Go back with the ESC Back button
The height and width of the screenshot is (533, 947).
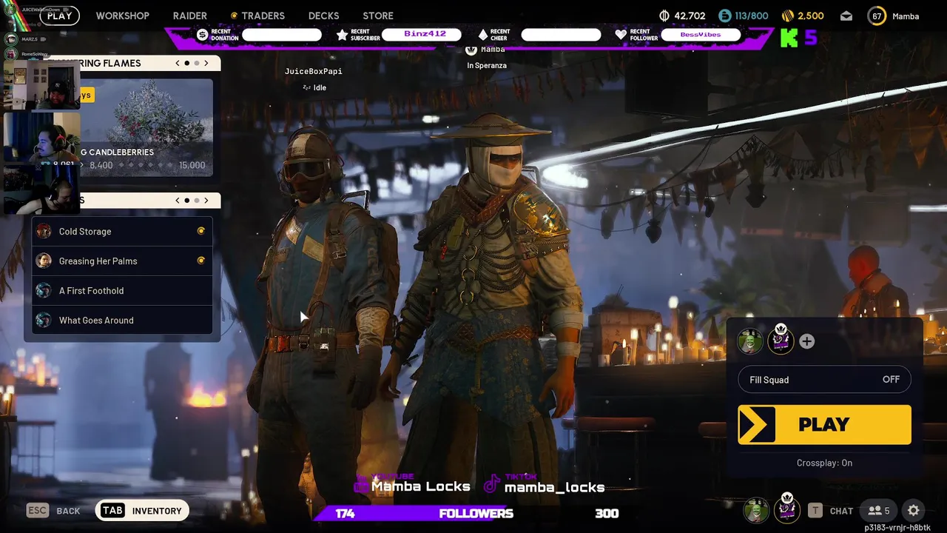(53, 511)
